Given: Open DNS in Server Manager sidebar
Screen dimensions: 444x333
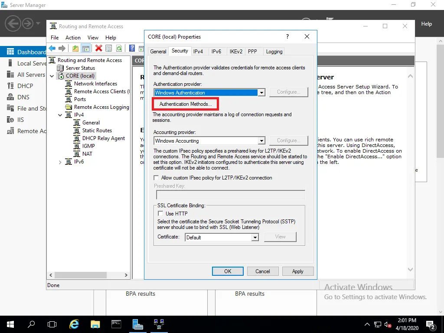Looking at the screenshot, I should click(23, 97).
